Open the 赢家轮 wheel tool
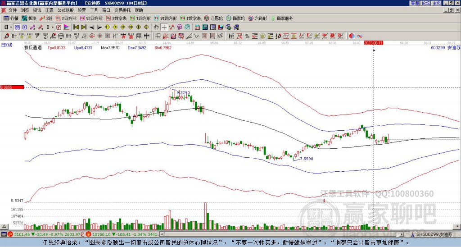Image resolution: width=461 pixels, height=247 pixels. [235, 18]
